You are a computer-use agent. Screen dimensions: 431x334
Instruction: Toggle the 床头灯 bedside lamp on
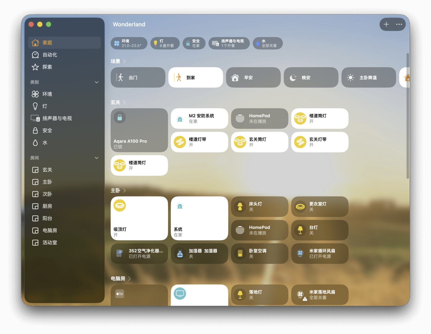click(x=240, y=207)
